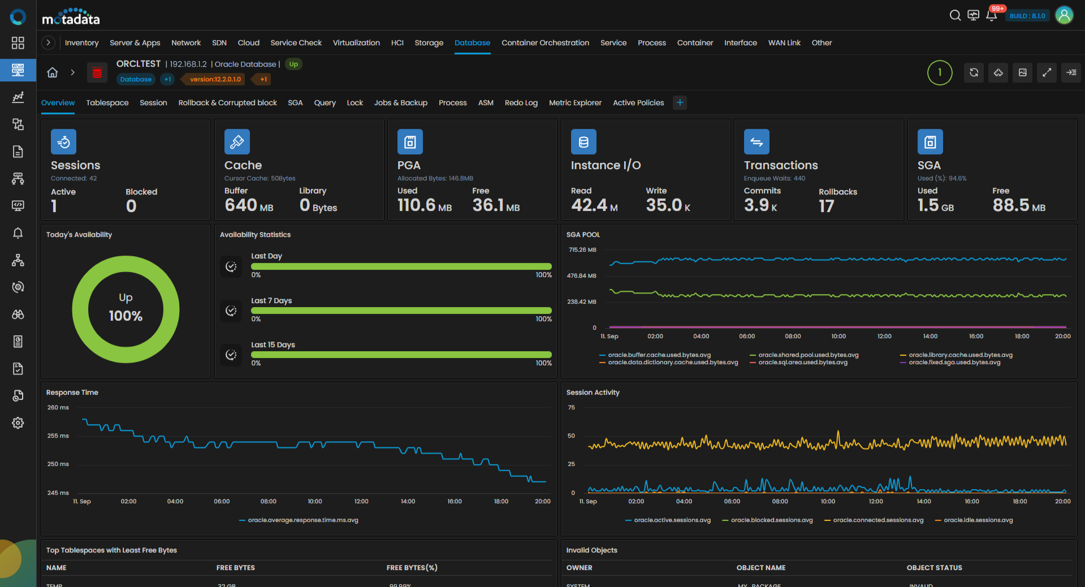1085x587 pixels.
Task: Toggle oracle.idle.sessions.avg legend series
Action: click(x=978, y=520)
